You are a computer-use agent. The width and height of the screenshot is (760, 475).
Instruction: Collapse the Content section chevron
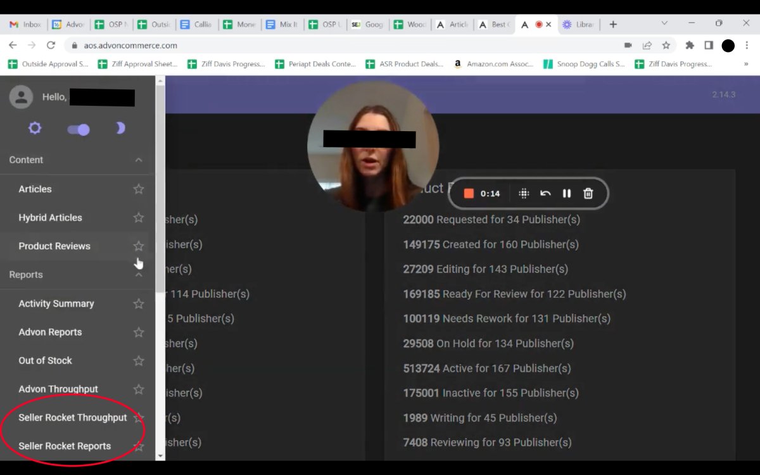(x=139, y=160)
